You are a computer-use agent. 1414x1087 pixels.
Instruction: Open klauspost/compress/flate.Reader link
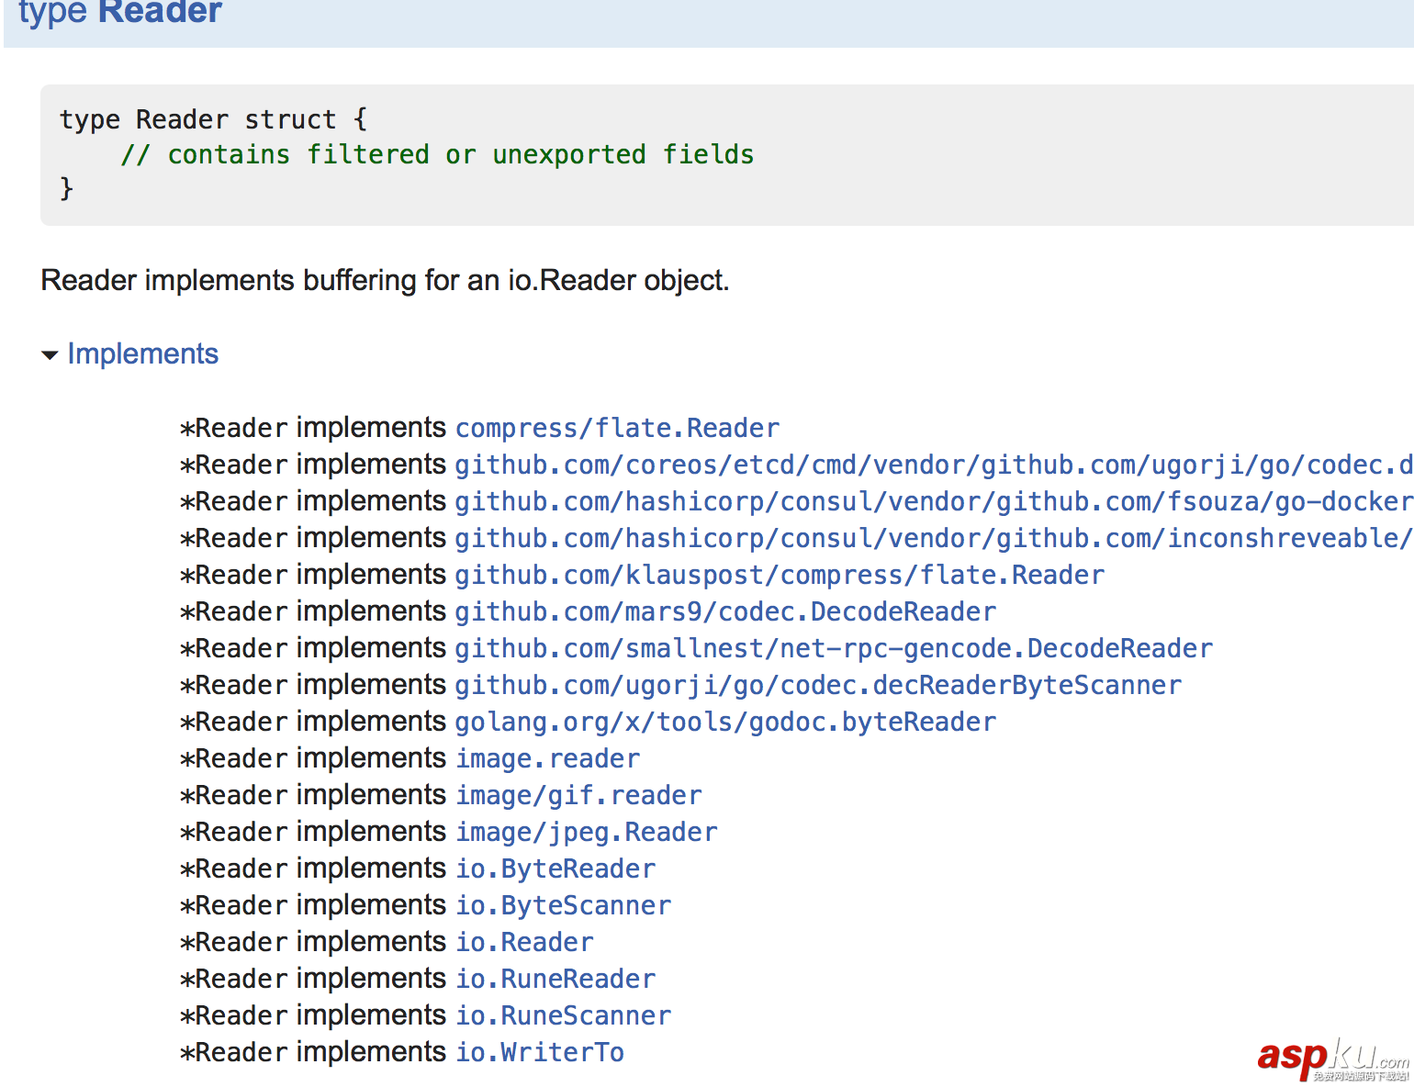780,576
